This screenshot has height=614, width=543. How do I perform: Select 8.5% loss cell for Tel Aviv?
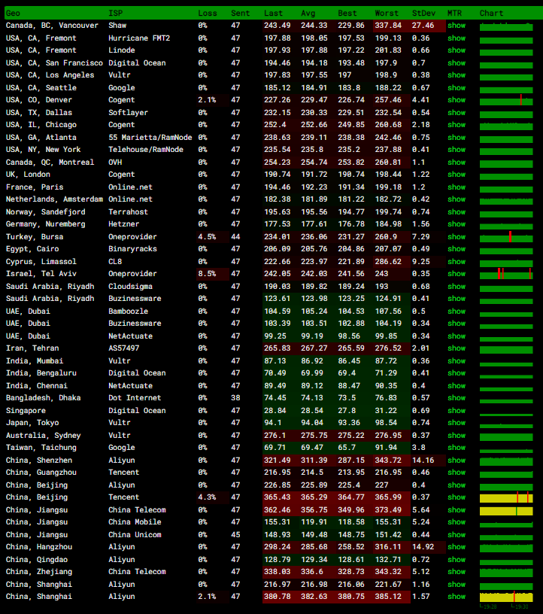pos(213,274)
